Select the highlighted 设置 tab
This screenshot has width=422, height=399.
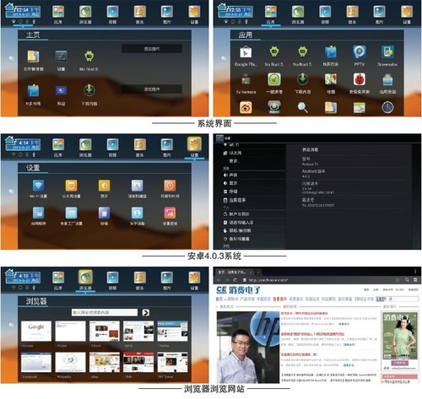[x=194, y=147]
